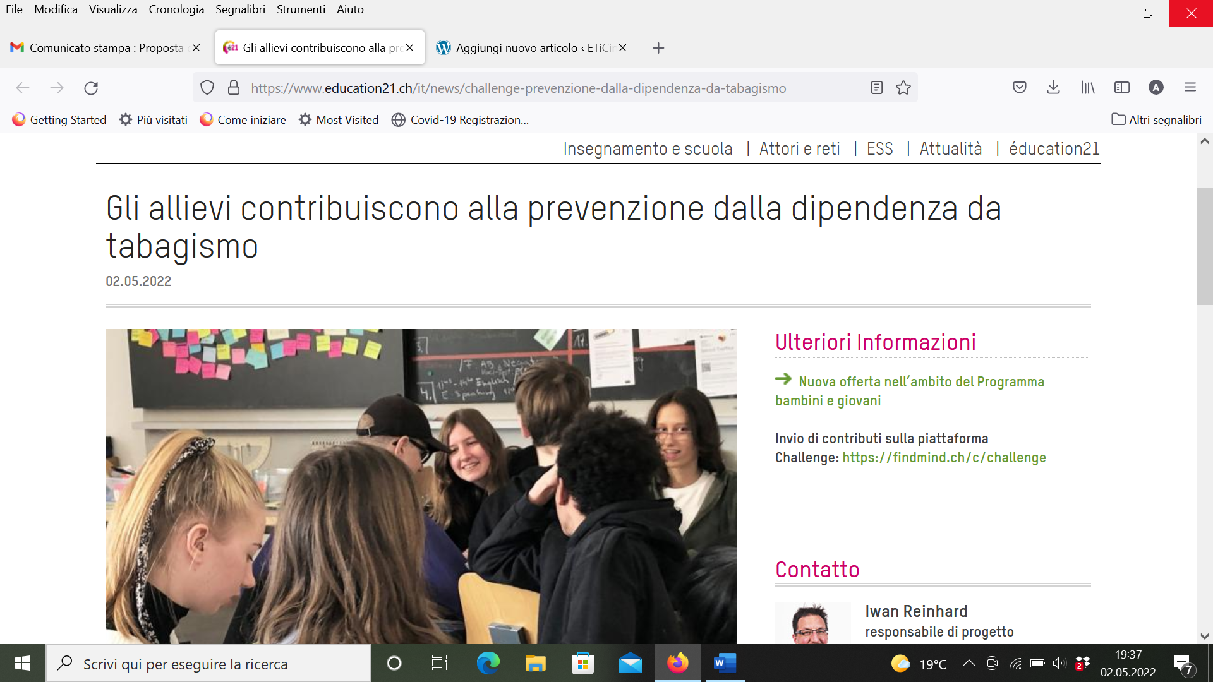The height and width of the screenshot is (682, 1213).
Task: Go forward with the forward arrow
Action: 57,88
